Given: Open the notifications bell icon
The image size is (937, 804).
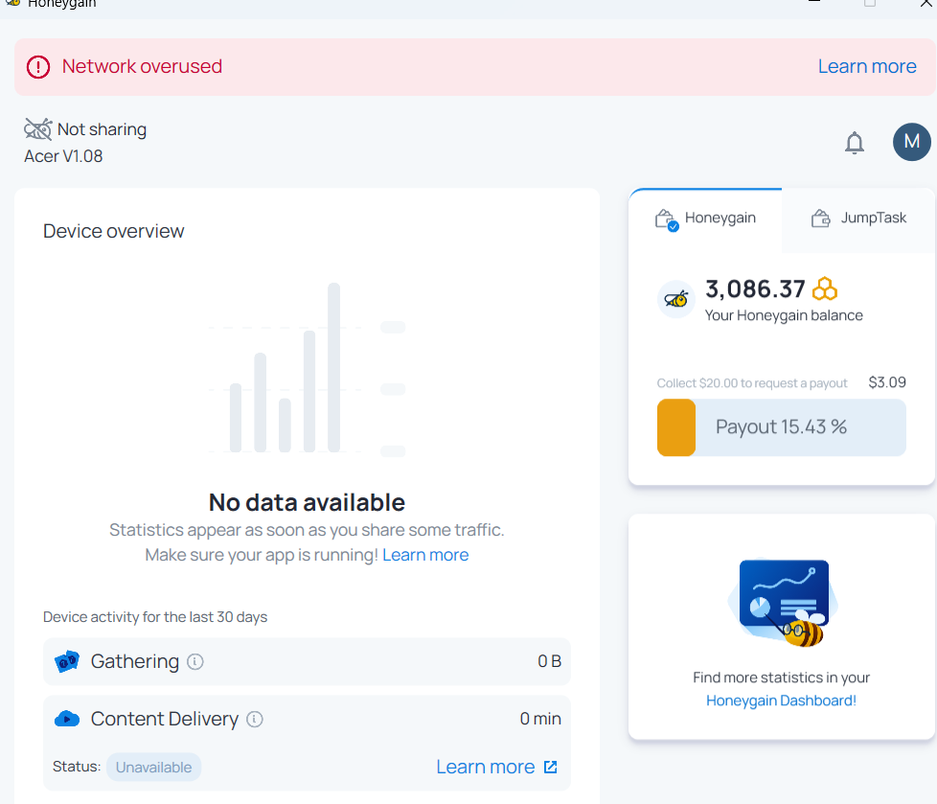Looking at the screenshot, I should 854,142.
